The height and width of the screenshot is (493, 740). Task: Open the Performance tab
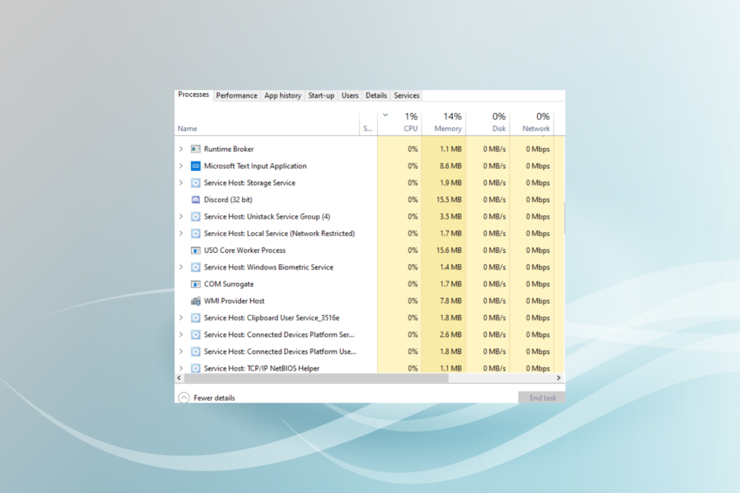pyautogui.click(x=236, y=95)
